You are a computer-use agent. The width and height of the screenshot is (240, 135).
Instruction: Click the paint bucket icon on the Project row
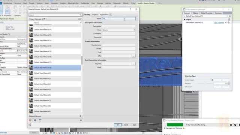[x=229, y=19]
